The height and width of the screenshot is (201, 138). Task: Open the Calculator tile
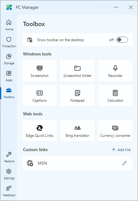point(115,95)
